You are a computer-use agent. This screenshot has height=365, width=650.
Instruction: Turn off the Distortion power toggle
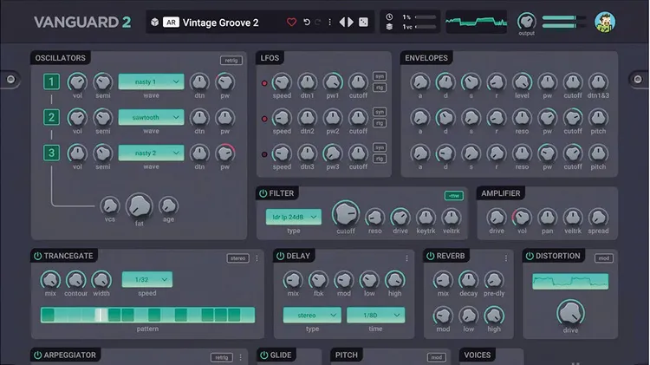point(529,256)
